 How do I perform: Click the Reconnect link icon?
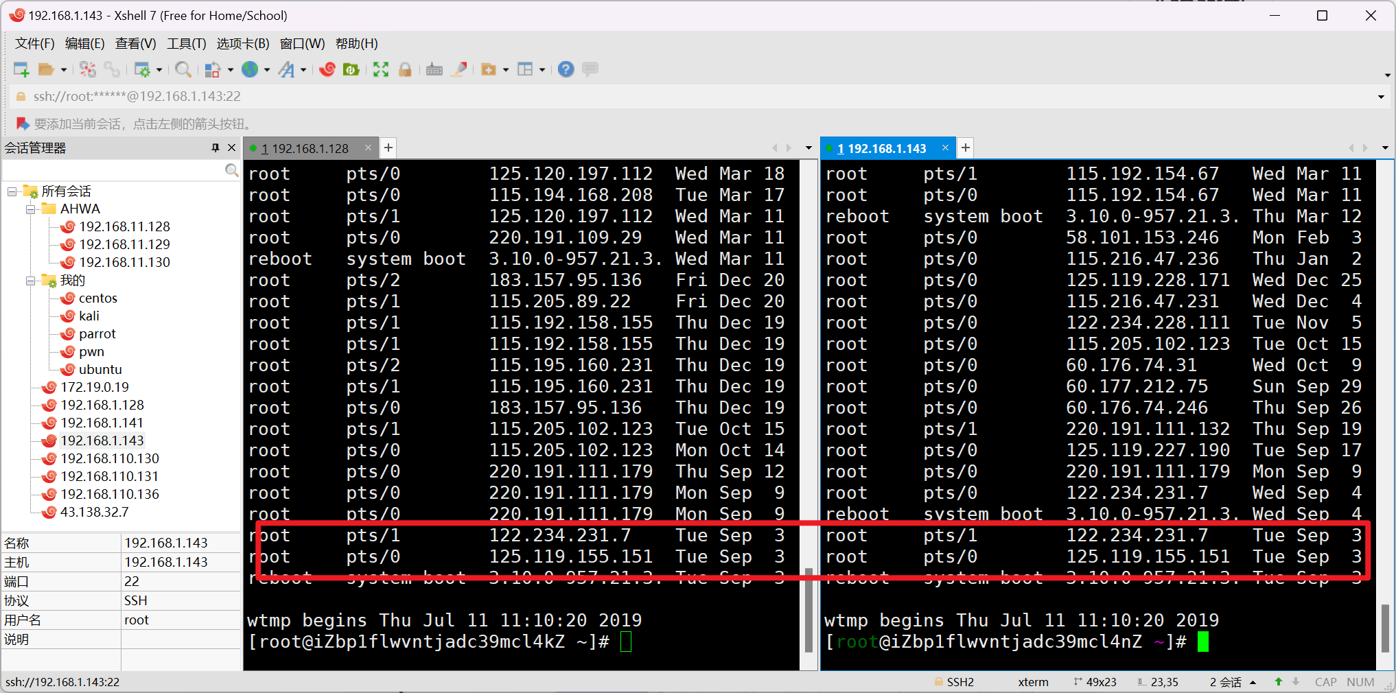111,69
